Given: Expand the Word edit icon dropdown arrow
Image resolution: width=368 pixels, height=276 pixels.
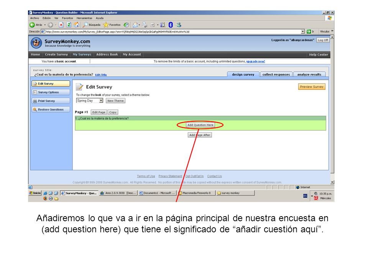Looking at the screenshot, I should [x=158, y=25].
